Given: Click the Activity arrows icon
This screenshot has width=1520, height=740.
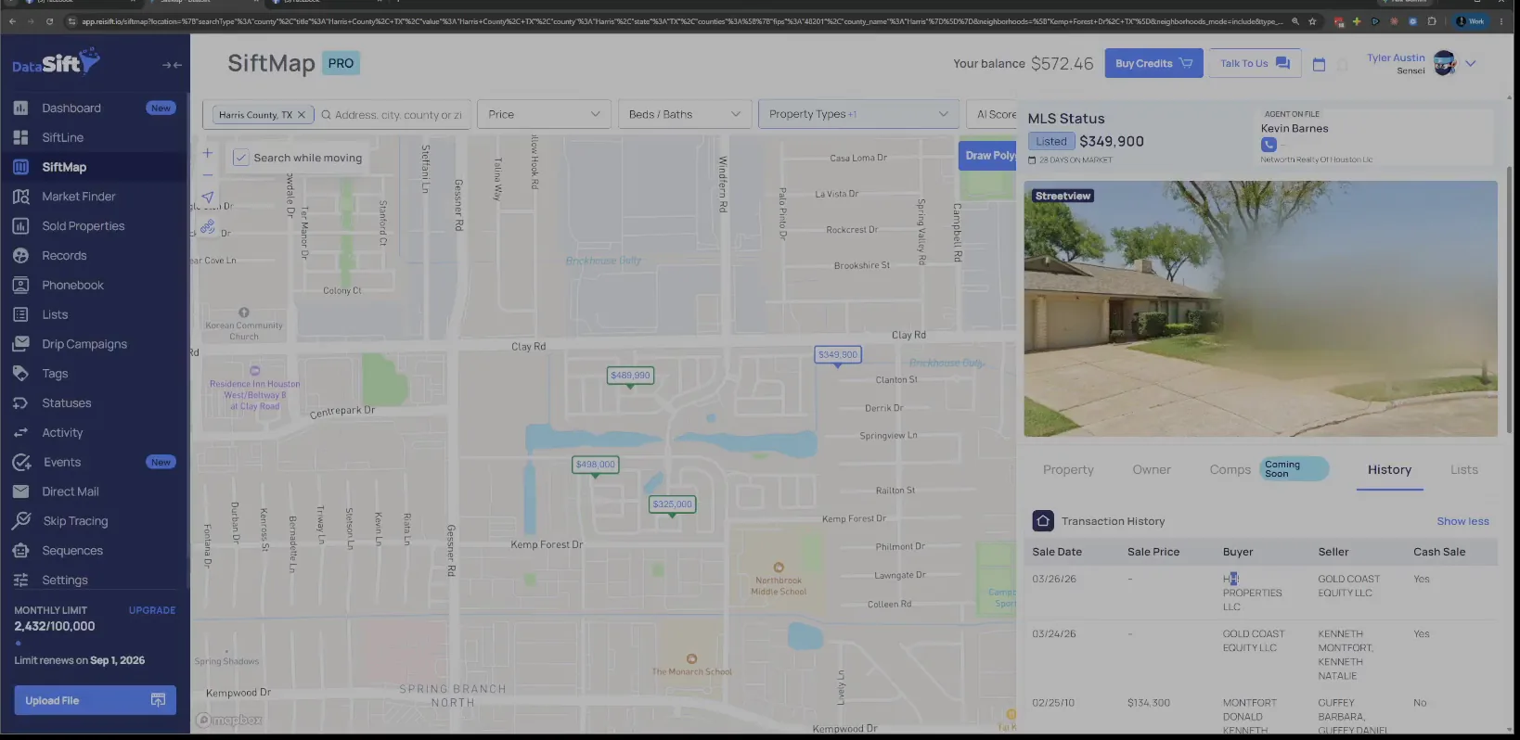Looking at the screenshot, I should (20, 433).
